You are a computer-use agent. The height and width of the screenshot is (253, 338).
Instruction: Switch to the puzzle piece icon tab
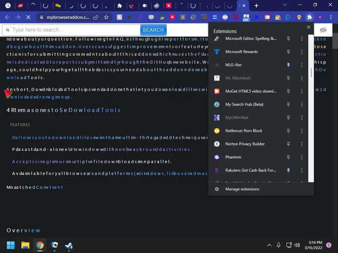(119, 6)
